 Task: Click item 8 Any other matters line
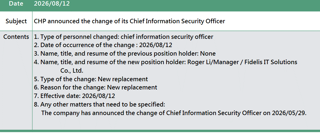pos(99,104)
